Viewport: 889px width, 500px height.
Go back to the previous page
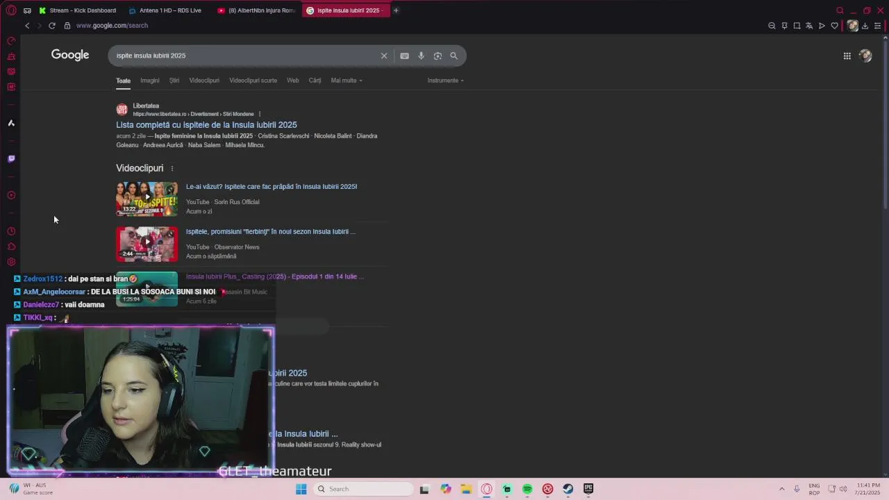(27, 26)
